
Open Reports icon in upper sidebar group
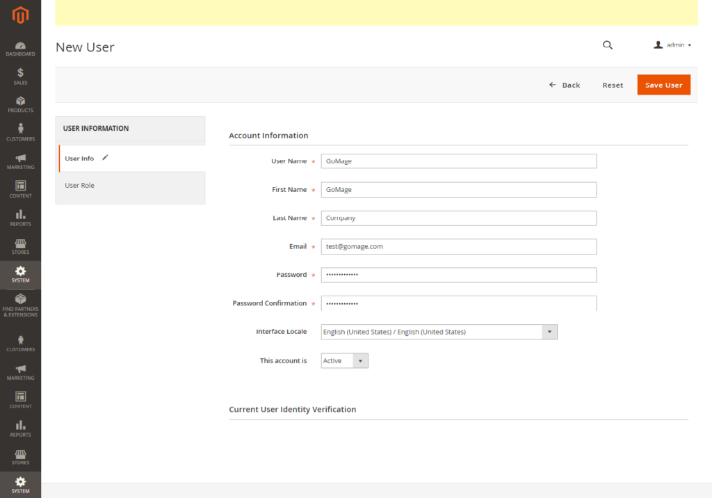coord(20,218)
